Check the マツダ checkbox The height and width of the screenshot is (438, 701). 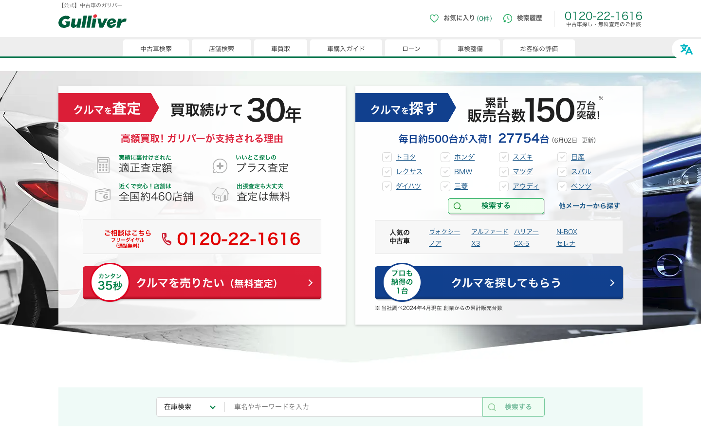click(504, 172)
